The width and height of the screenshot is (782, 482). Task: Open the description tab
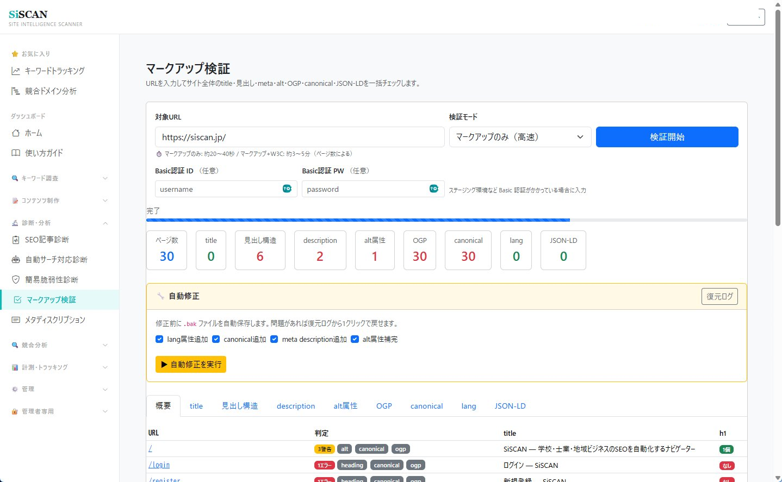pyautogui.click(x=296, y=406)
